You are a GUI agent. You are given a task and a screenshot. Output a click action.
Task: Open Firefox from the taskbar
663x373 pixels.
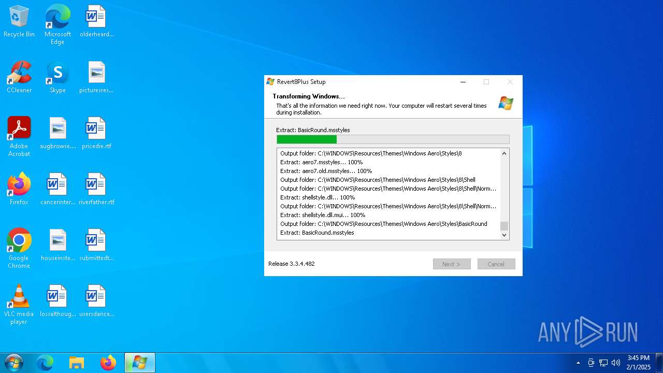(108, 363)
